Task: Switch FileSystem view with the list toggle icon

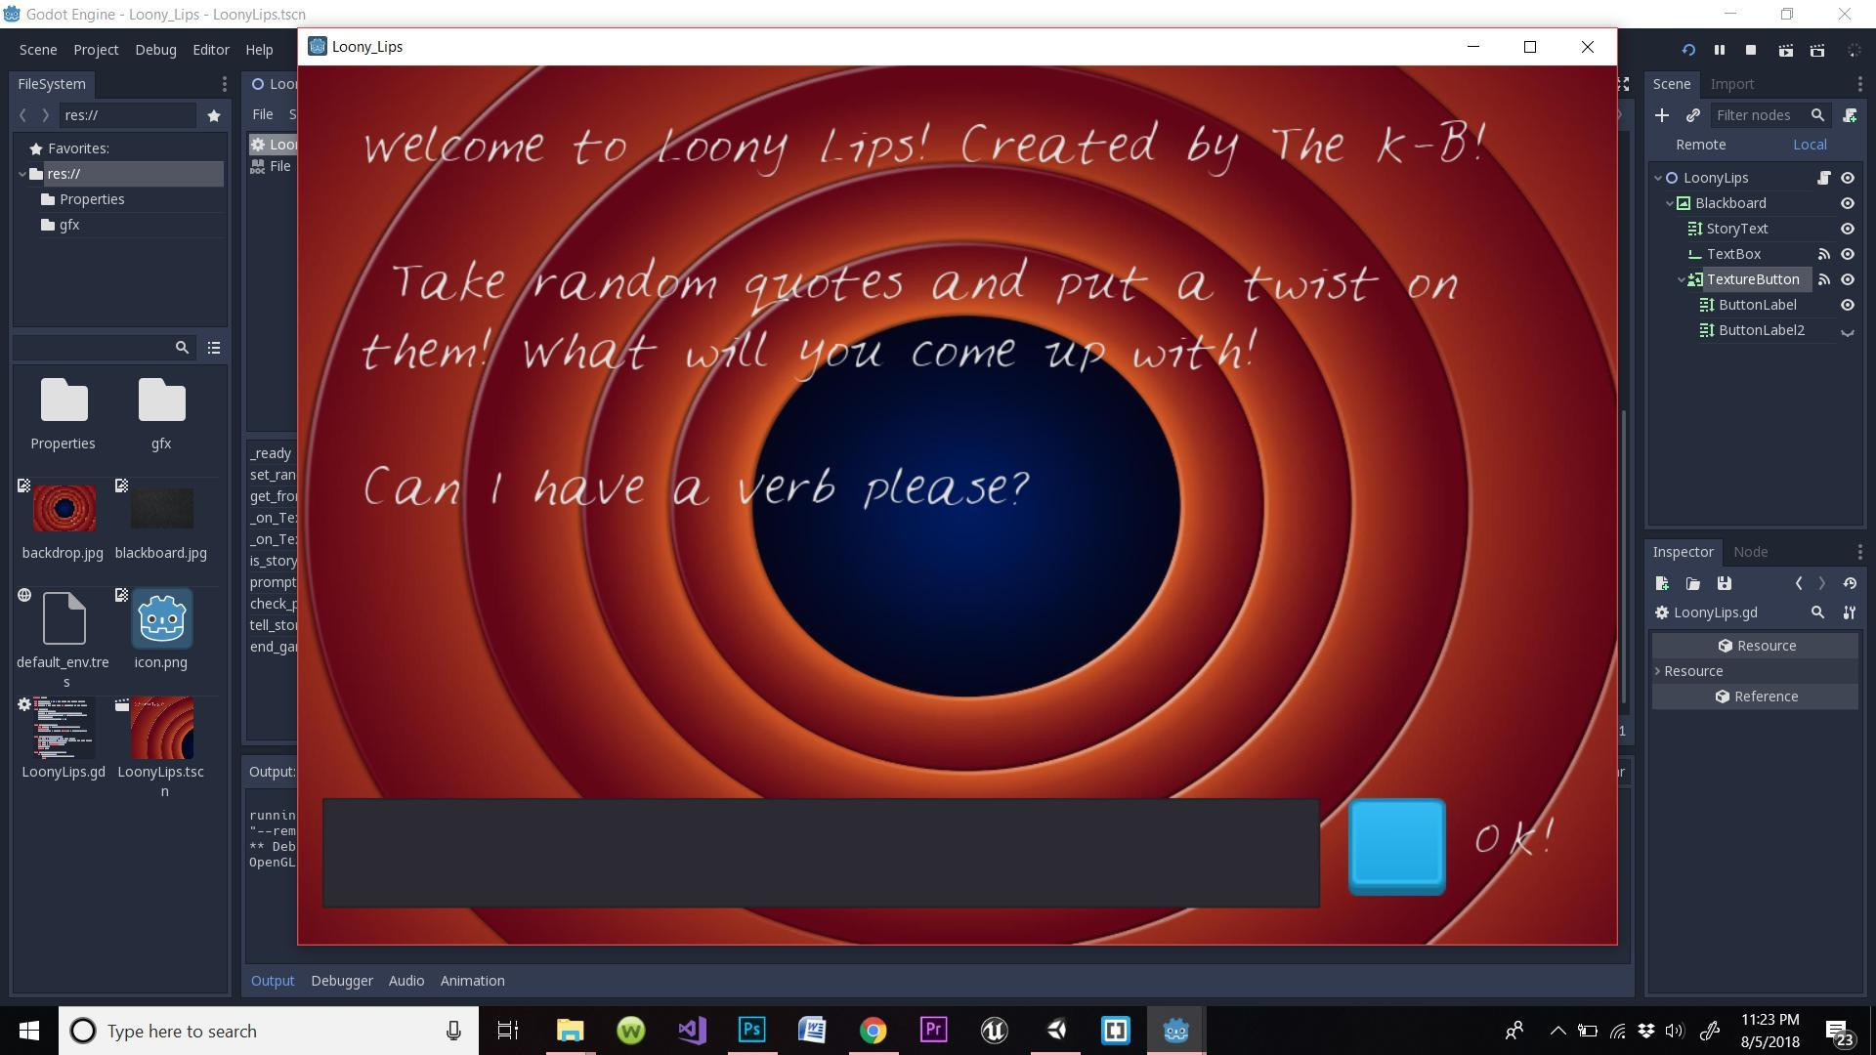Action: 214,348
